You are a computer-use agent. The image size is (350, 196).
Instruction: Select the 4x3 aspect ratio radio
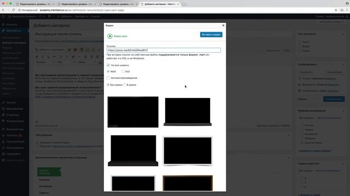click(x=123, y=71)
